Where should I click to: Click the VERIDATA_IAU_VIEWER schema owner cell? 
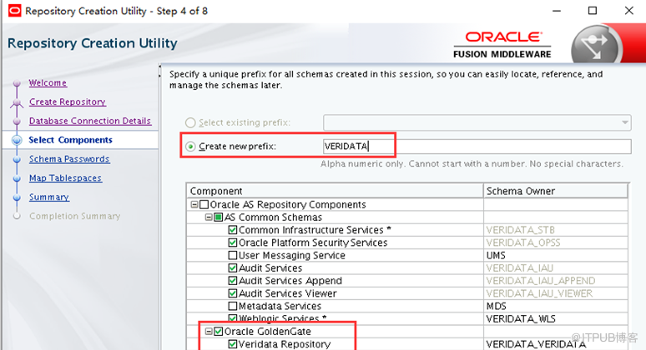click(x=555, y=293)
